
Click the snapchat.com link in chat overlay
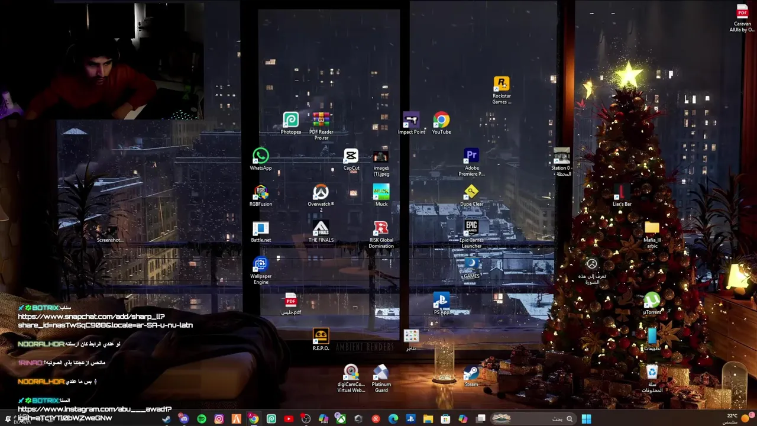(x=105, y=321)
